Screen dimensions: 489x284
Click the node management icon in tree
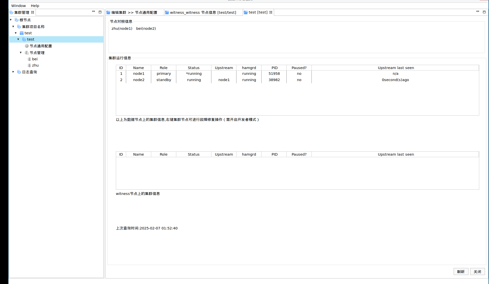coord(27,53)
